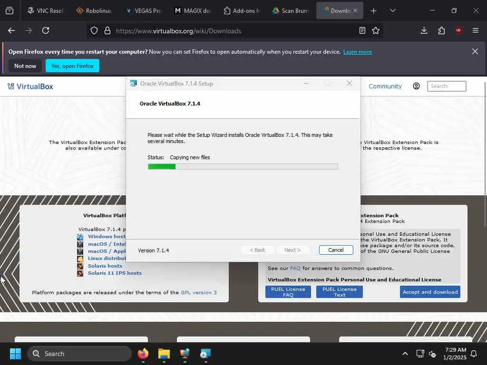Image resolution: width=487 pixels, height=365 pixels.
Task: Go back to previous page
Action: (x=11, y=30)
